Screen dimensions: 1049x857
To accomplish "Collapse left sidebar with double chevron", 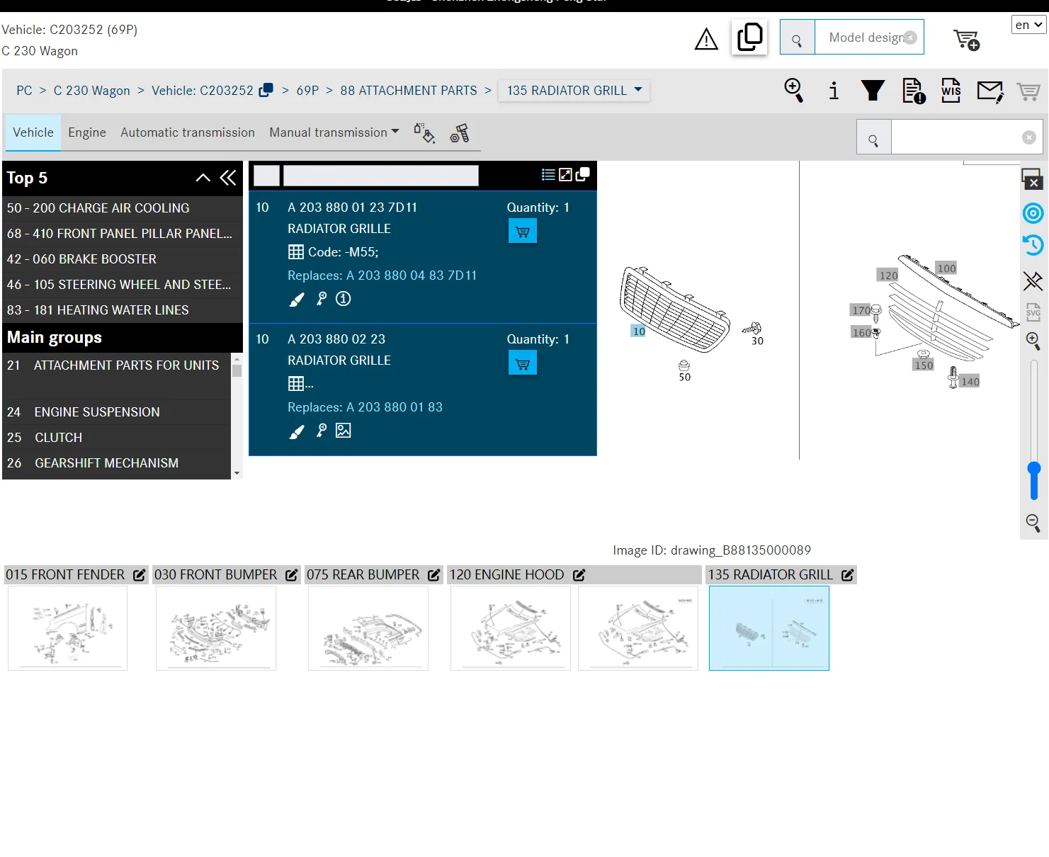I will [x=228, y=178].
